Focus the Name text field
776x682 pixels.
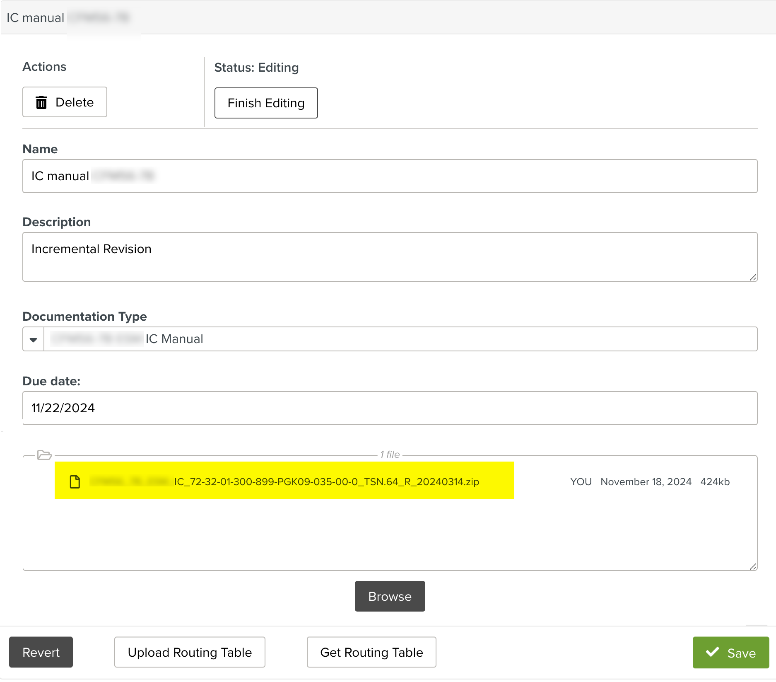390,176
